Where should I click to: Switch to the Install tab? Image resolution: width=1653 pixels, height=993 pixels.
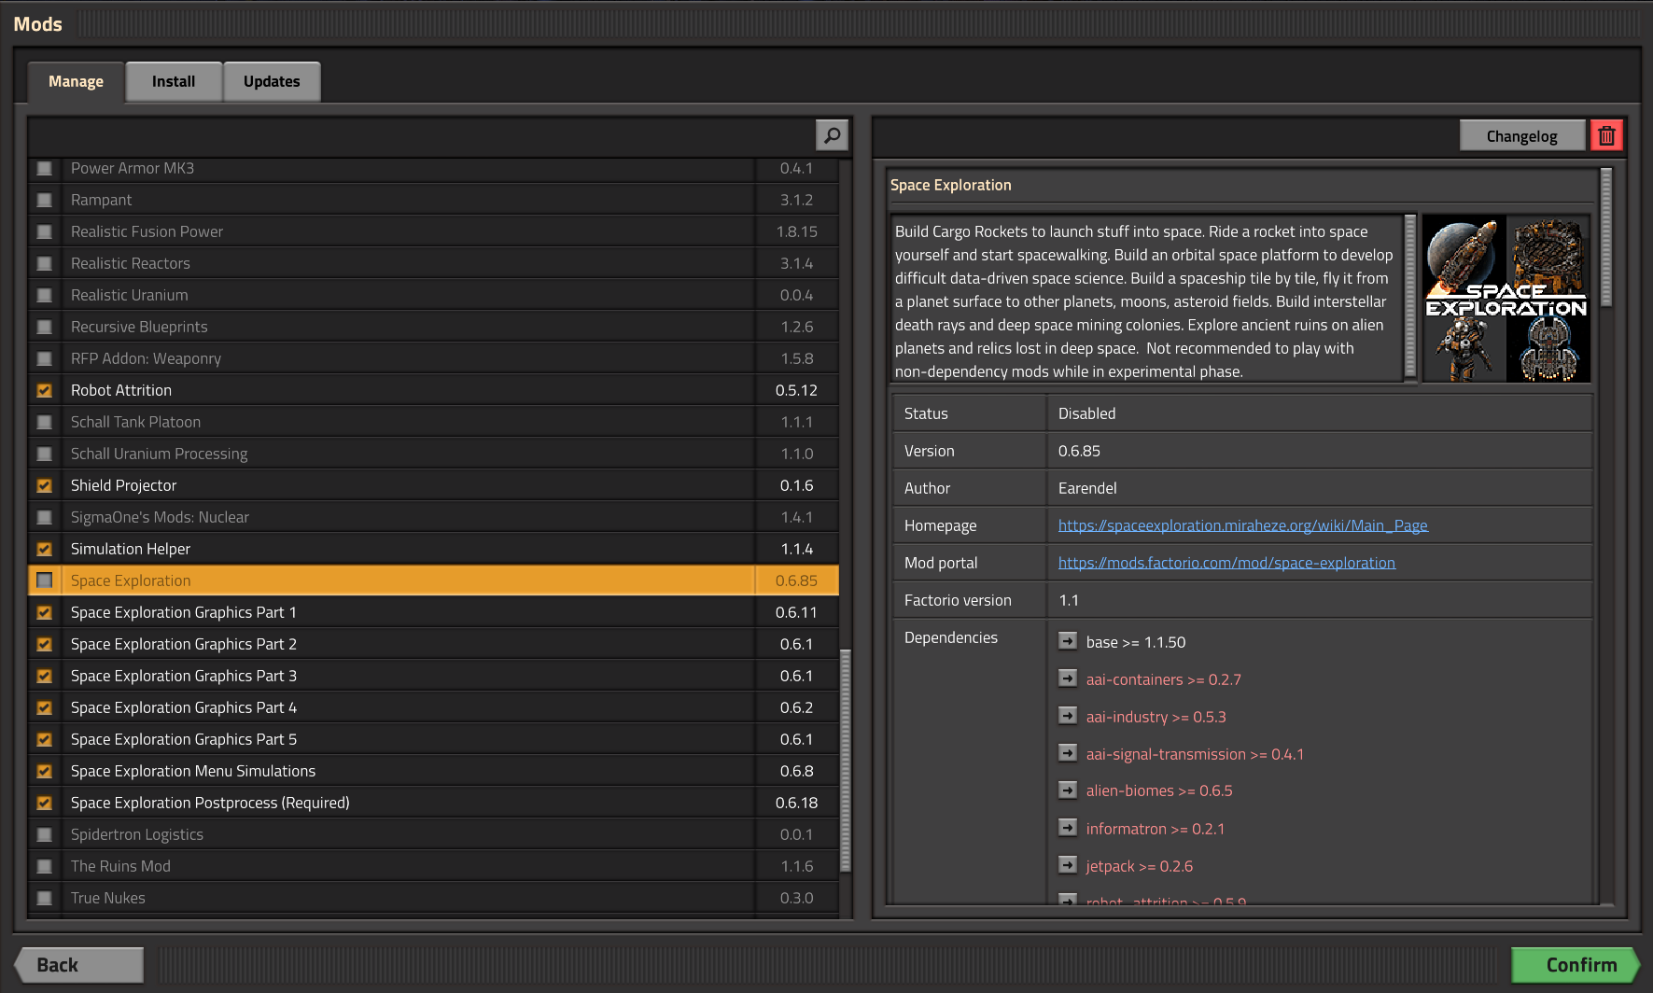pos(174,81)
